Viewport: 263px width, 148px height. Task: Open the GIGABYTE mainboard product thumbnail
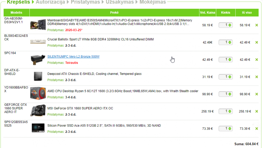(x=38, y=25)
